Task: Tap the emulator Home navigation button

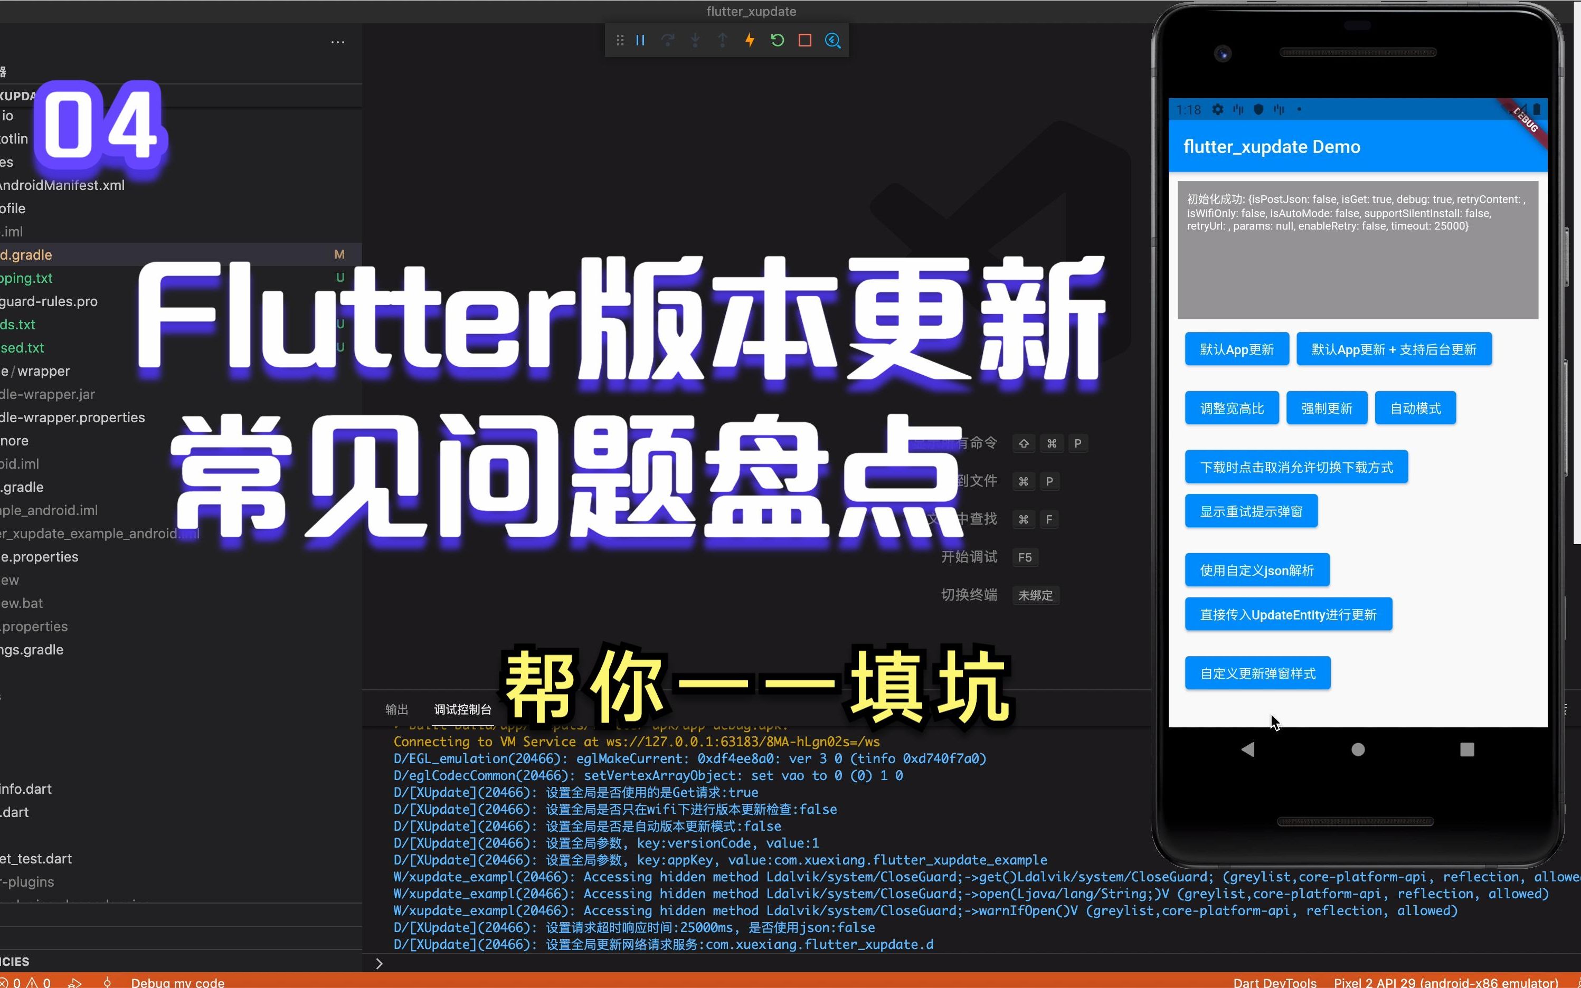Action: click(1358, 749)
